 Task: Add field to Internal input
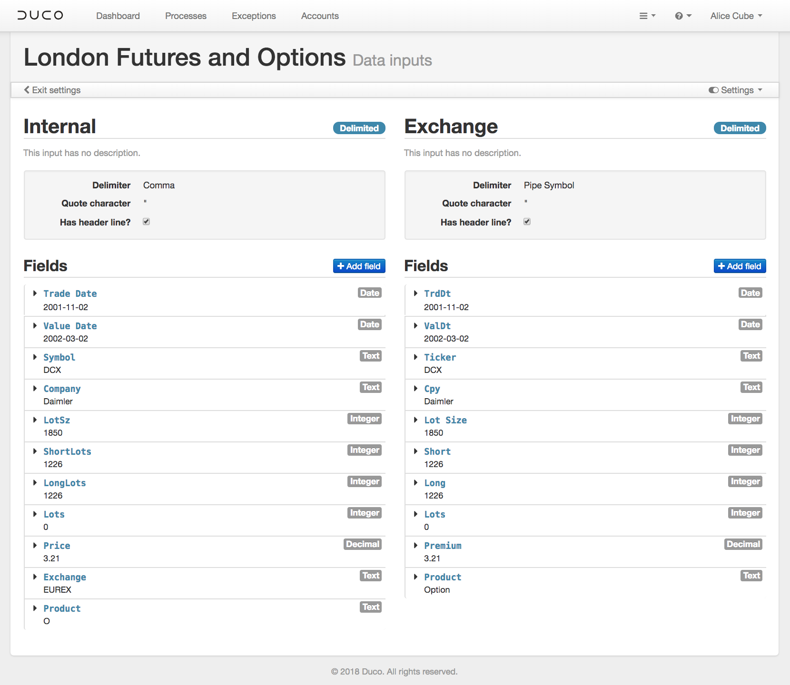point(359,266)
